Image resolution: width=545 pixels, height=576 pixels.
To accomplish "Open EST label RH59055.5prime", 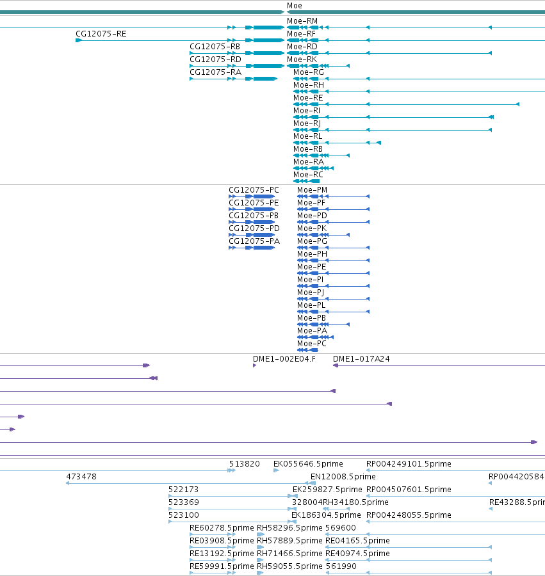I will coord(289,566).
